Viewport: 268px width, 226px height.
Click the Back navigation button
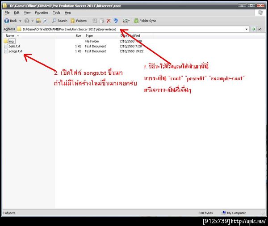pos(10,21)
